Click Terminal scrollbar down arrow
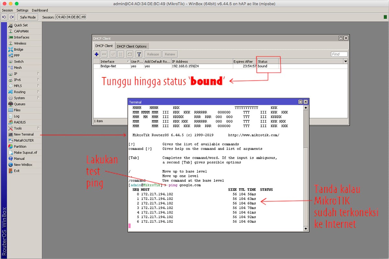389x259 pixels. pyautogui.click(x=305, y=229)
